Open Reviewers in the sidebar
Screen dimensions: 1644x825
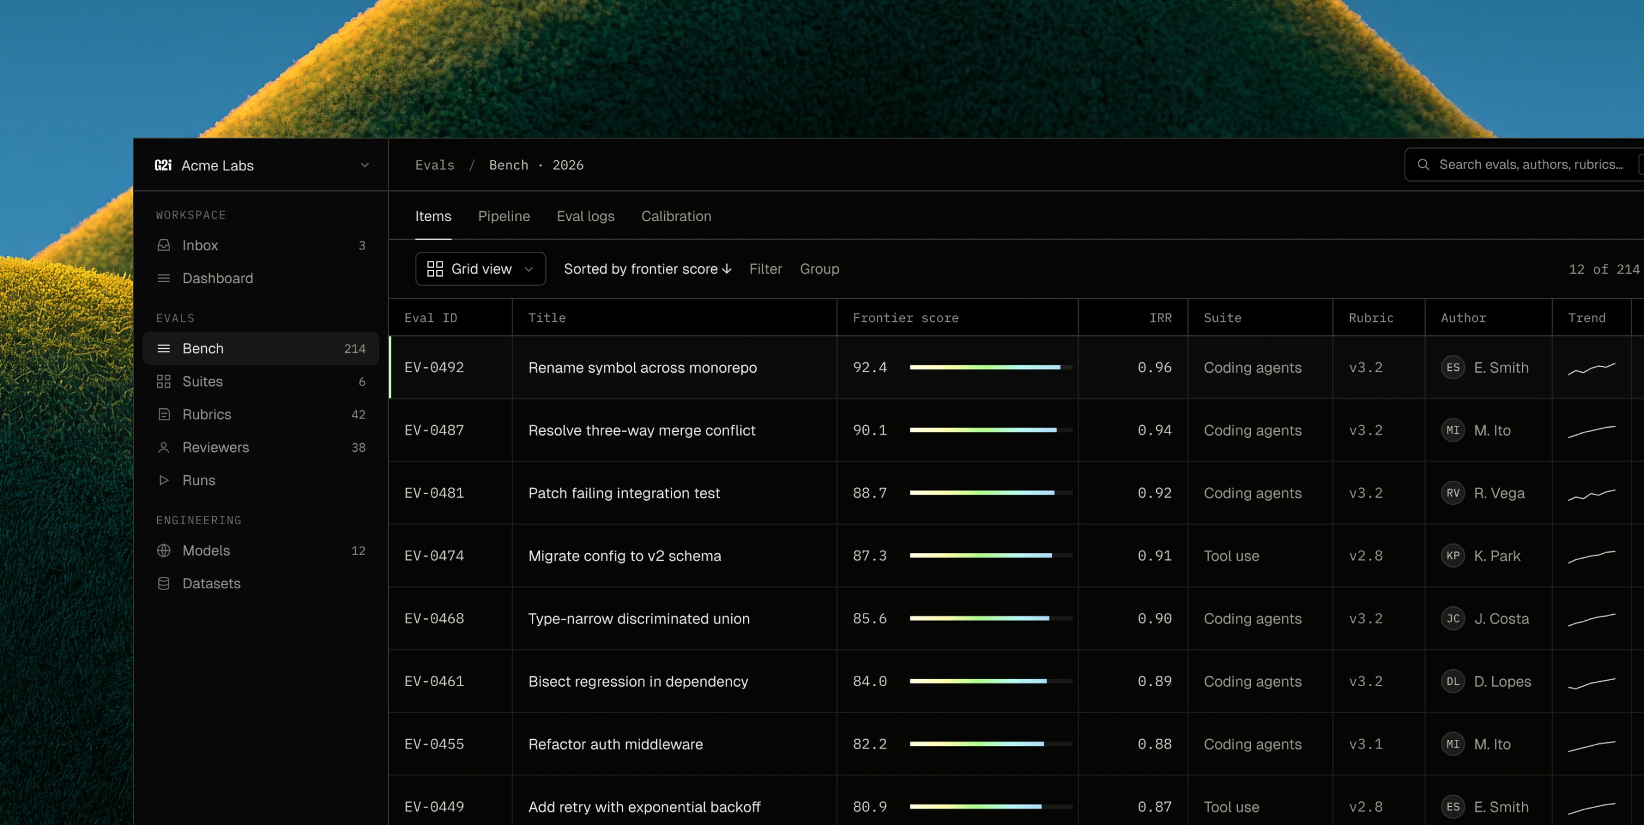(261, 448)
